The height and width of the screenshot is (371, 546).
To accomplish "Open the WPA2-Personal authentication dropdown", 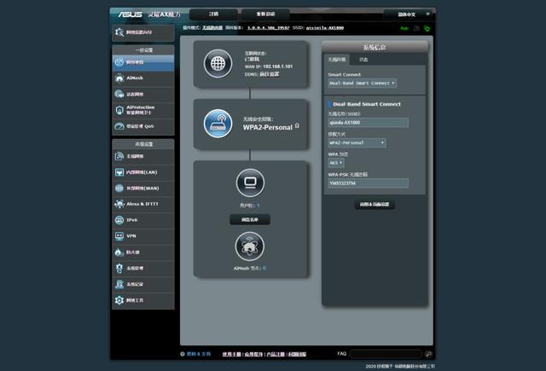I will pos(357,142).
